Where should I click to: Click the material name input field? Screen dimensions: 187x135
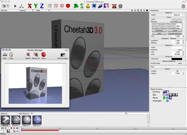pos(177,15)
